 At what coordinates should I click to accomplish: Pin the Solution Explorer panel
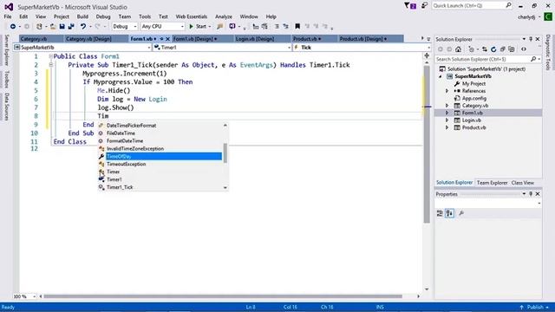click(x=531, y=39)
